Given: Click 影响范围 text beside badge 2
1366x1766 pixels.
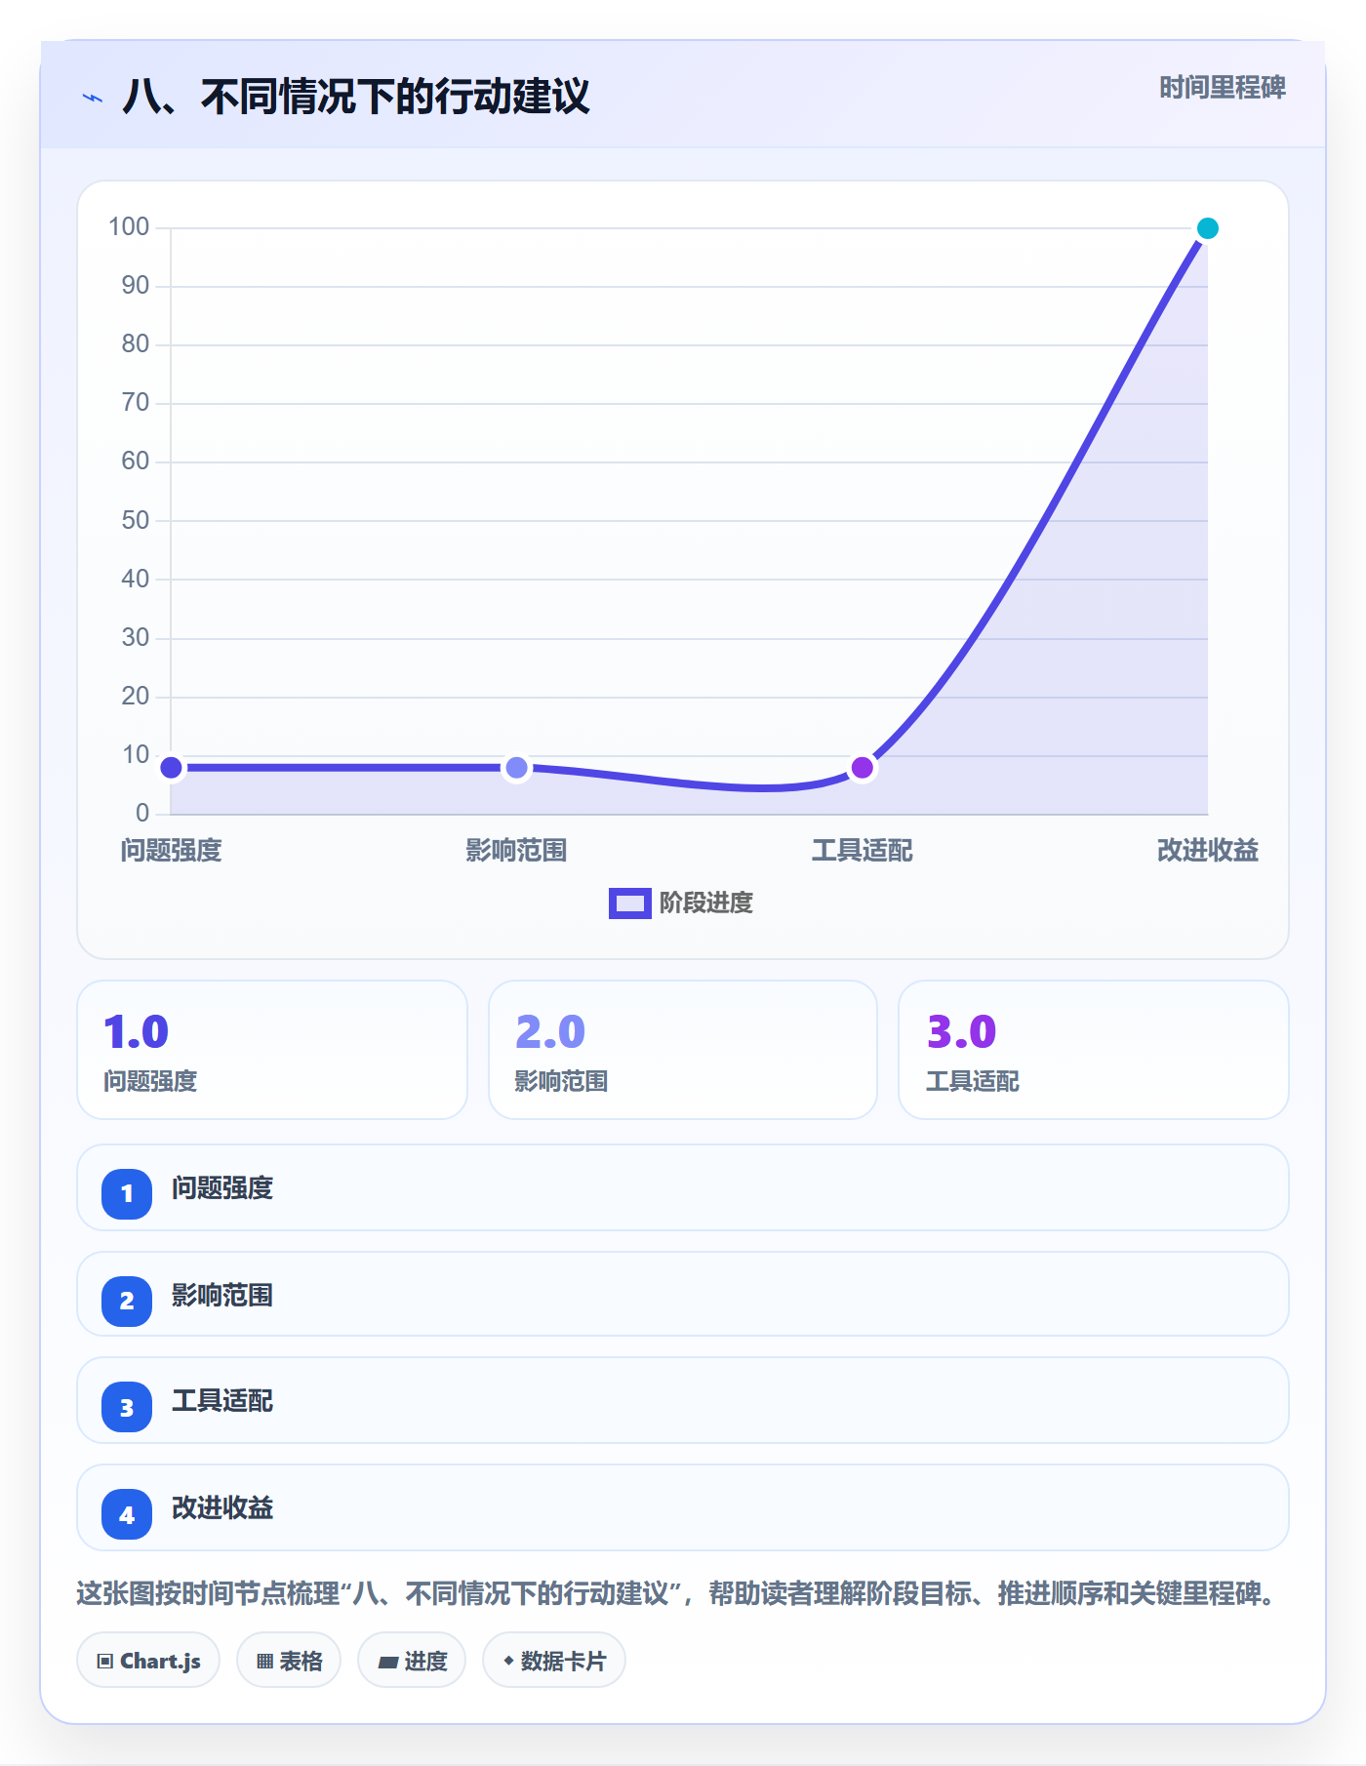Looking at the screenshot, I should (222, 1296).
